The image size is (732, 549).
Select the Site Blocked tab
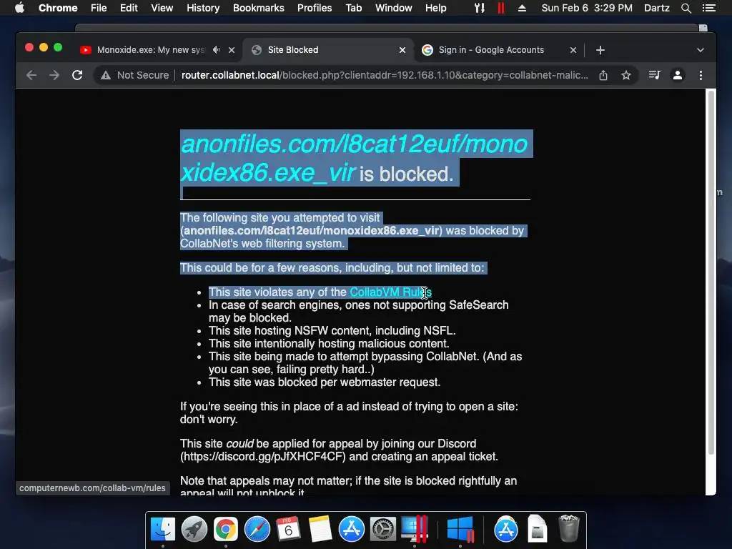tap(327, 50)
